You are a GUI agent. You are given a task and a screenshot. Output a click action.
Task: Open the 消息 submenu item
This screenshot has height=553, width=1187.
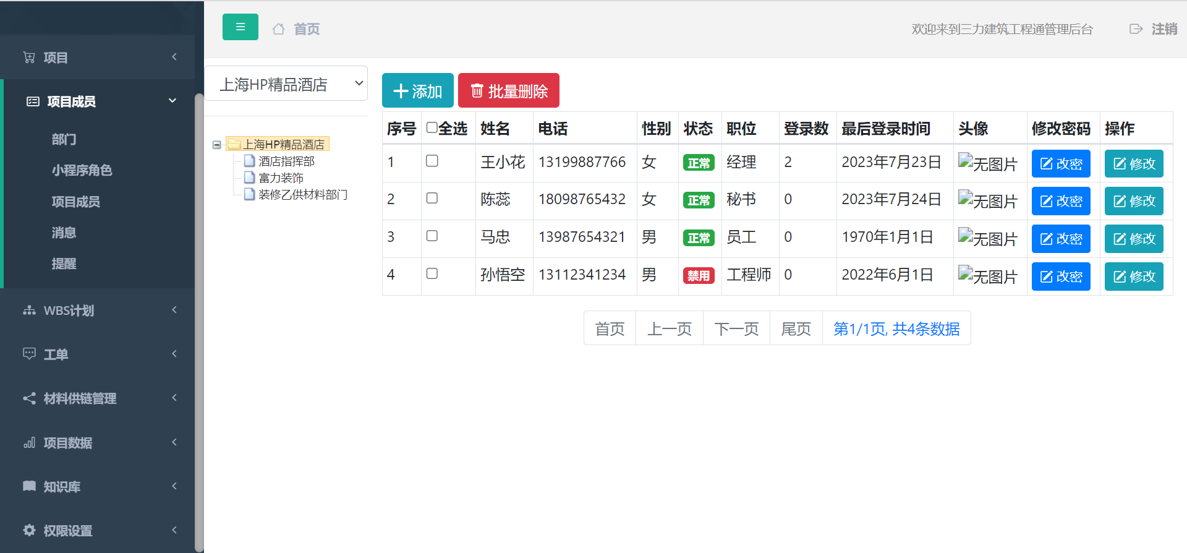(x=64, y=233)
